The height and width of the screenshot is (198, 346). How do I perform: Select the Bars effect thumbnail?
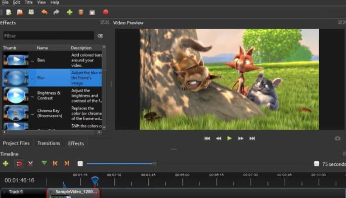click(16, 60)
